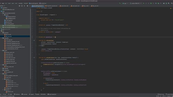Click the green Debug bug icon
This screenshot has width=173, height=97.
click(x=151, y=4)
